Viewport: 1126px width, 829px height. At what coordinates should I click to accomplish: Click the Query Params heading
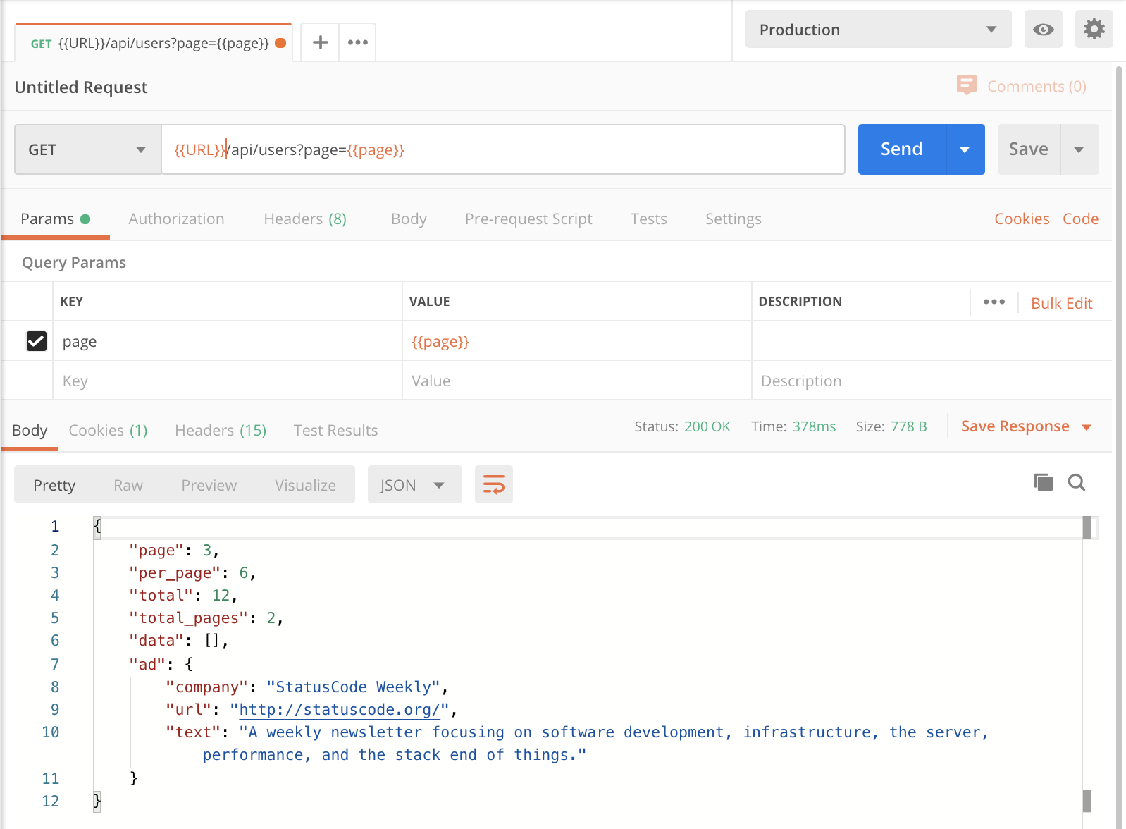[x=74, y=262]
